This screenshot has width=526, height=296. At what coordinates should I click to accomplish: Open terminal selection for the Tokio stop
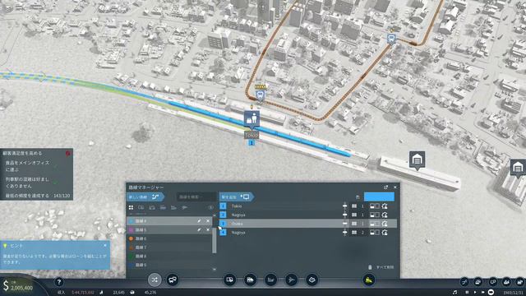(358, 206)
